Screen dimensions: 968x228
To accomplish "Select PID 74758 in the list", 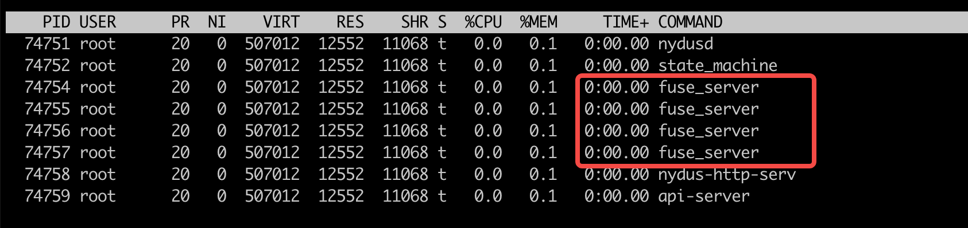I will [47, 174].
